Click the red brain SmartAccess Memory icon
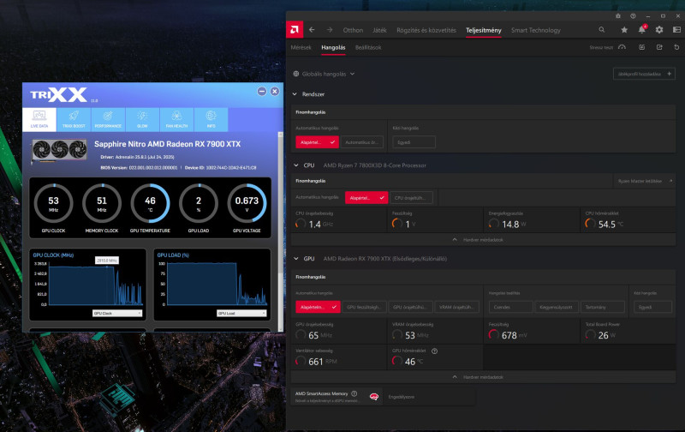The width and height of the screenshot is (685, 432). pos(374,397)
